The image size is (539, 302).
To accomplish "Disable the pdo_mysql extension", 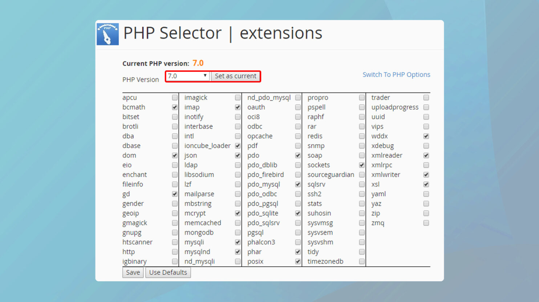I will click(x=297, y=184).
